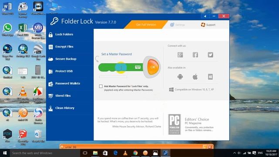
Task: Click the Twitter icon
Action: pyautogui.click(x=210, y=55)
